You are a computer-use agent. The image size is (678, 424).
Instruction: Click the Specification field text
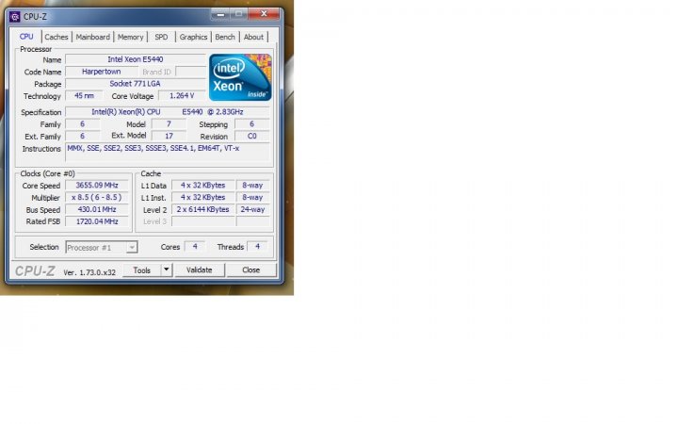pyautogui.click(x=168, y=111)
